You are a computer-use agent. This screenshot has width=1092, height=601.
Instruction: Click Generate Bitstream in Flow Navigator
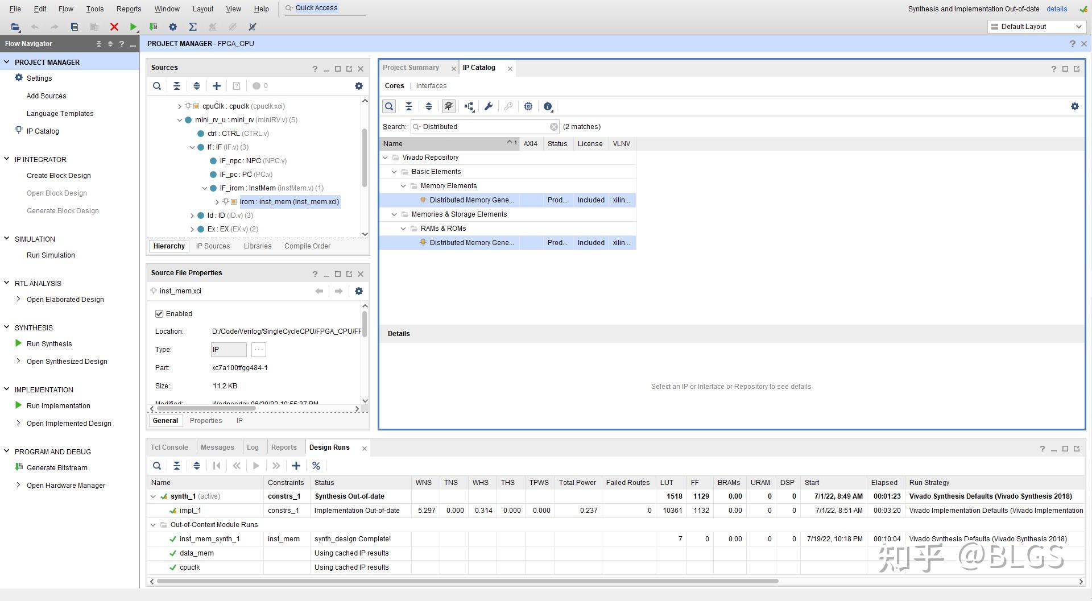pos(57,467)
